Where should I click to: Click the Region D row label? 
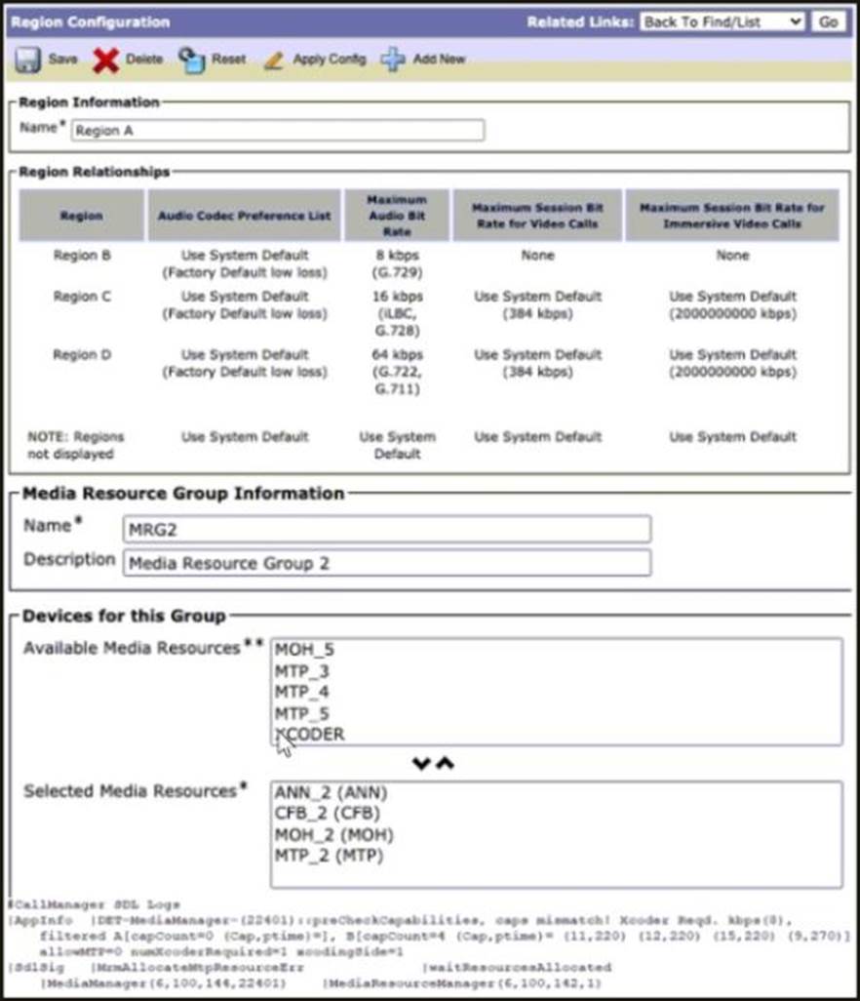click(x=82, y=354)
